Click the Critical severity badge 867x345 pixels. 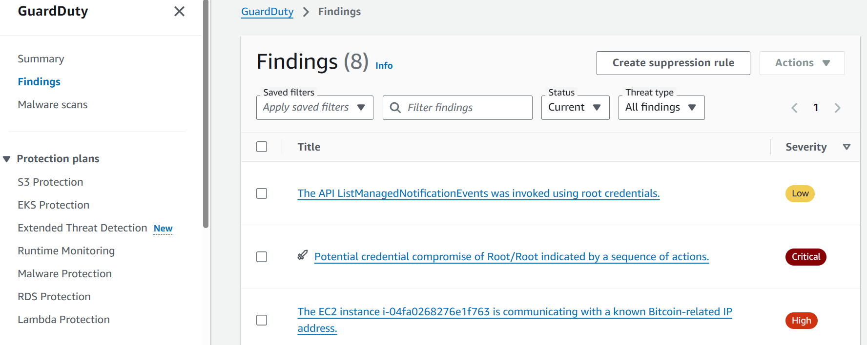coord(806,257)
